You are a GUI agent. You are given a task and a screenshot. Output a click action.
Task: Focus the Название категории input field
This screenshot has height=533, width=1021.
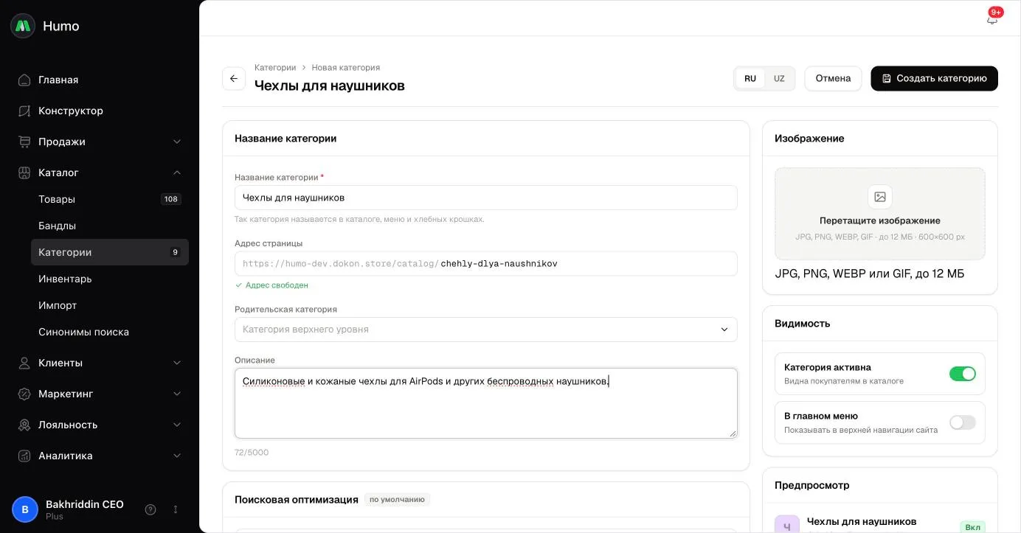(486, 198)
